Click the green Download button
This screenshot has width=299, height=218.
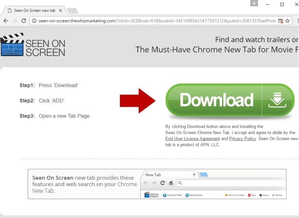click(x=230, y=100)
